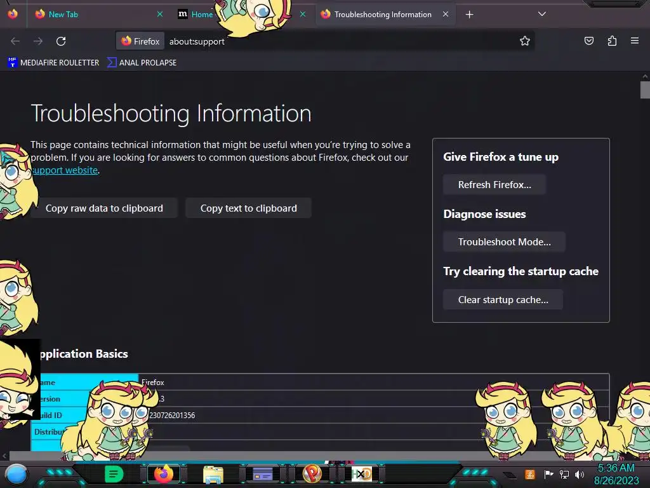This screenshot has width=650, height=488.
Task: Open the Windows Start orb
Action: pos(17,475)
